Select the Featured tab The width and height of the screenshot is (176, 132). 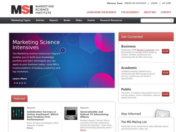[19, 99]
